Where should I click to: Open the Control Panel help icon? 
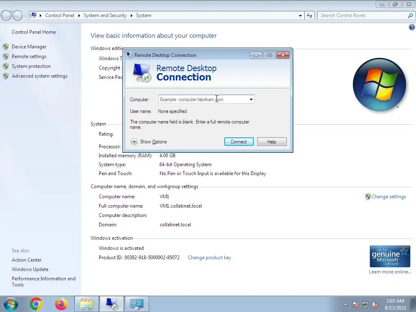(x=412, y=27)
